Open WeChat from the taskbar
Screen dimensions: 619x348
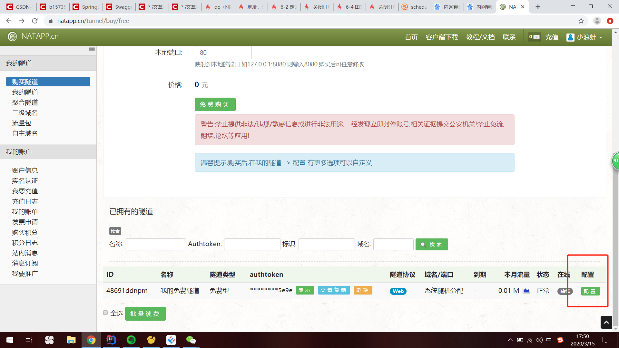coord(191,340)
